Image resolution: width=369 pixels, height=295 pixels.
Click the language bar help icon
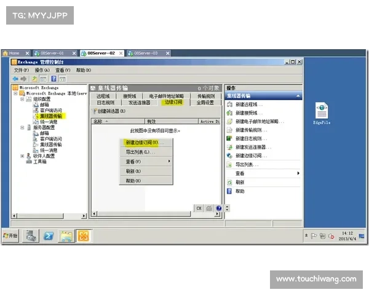click(x=219, y=208)
